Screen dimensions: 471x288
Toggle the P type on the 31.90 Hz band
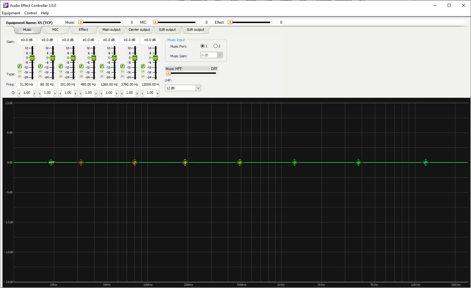pyautogui.click(x=20, y=66)
